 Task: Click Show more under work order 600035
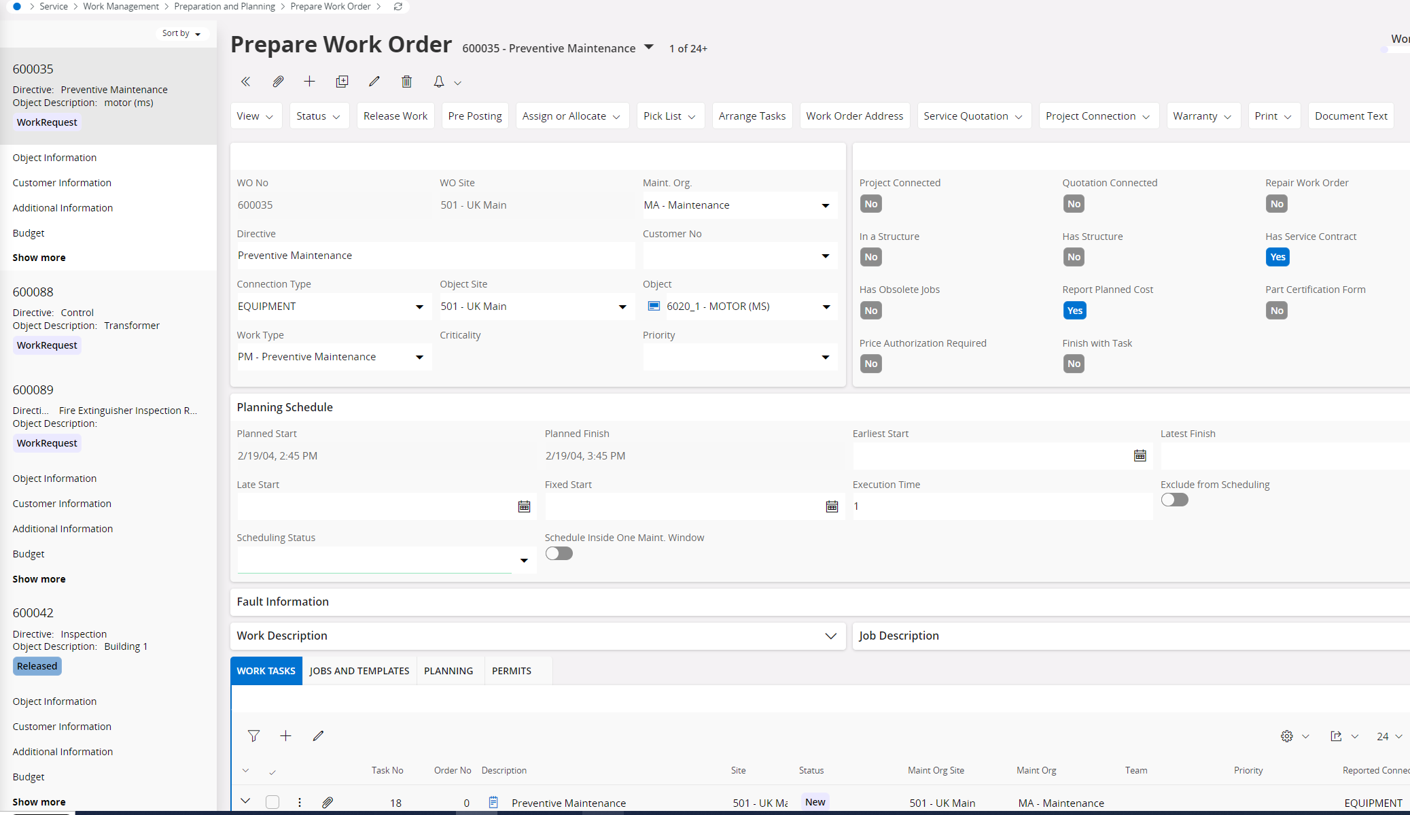coord(39,258)
